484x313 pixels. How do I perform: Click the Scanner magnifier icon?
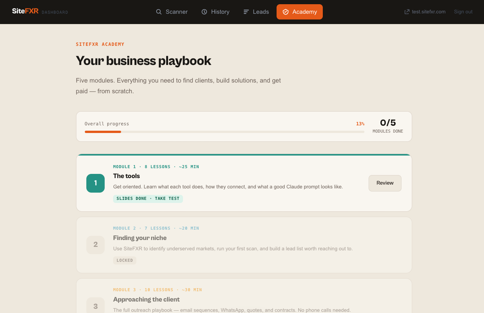159,12
